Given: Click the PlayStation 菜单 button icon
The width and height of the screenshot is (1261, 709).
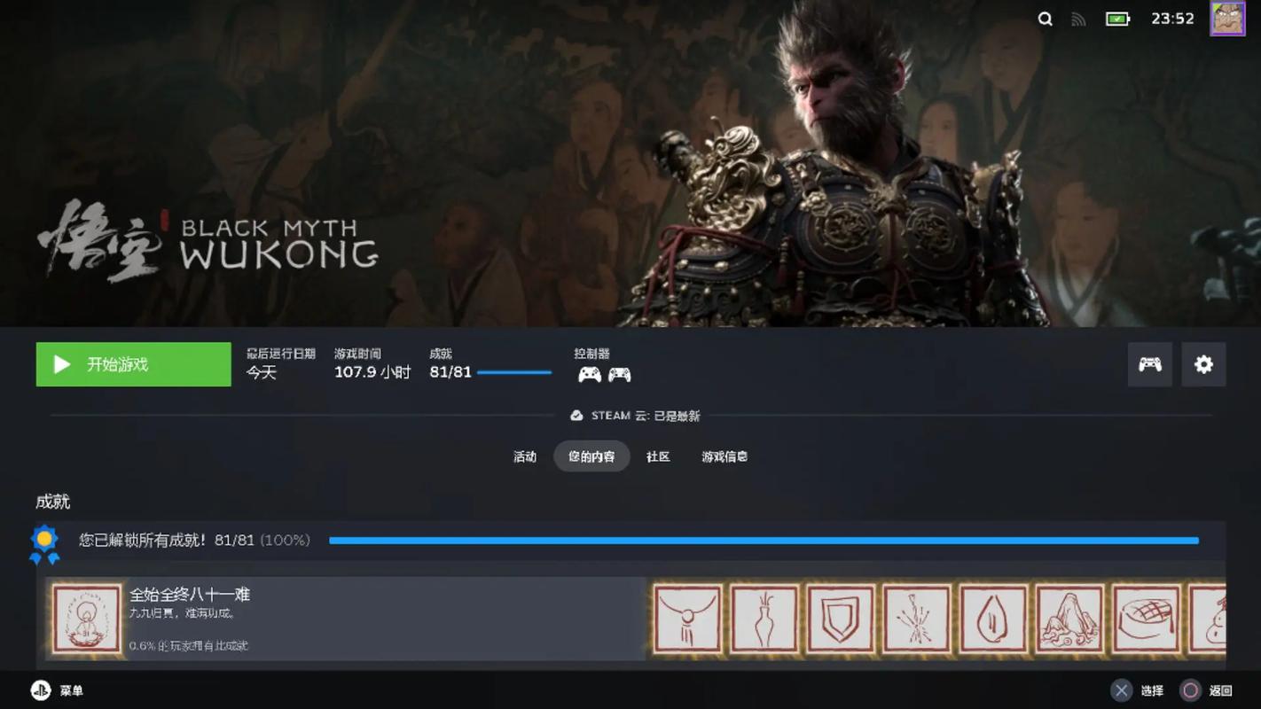Looking at the screenshot, I should point(41,690).
